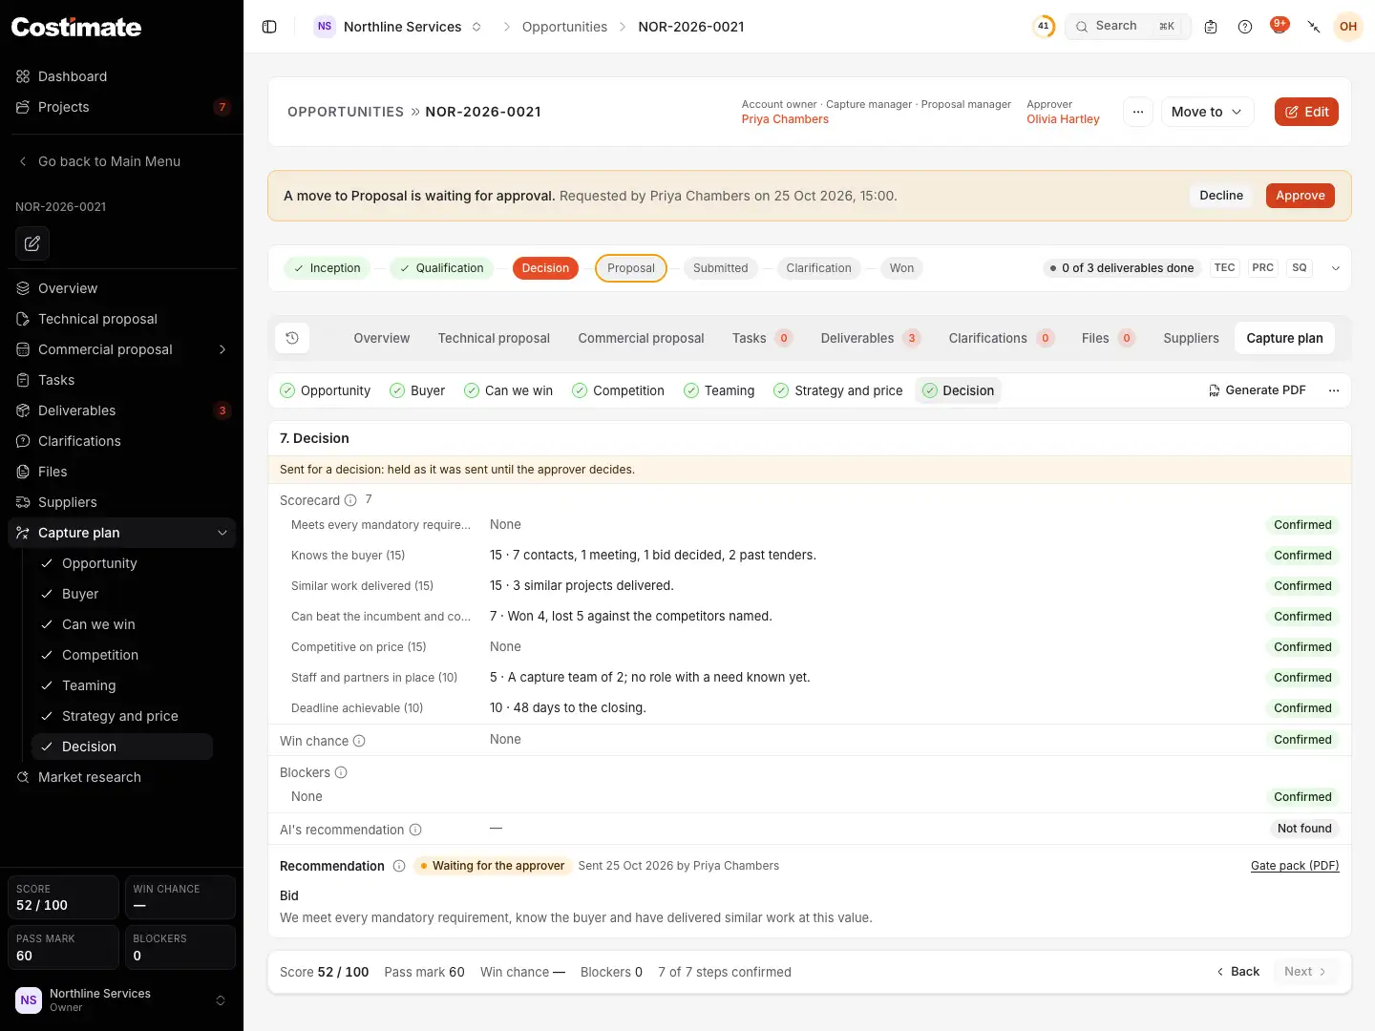
Task: Click the red Edit button
Action: pyautogui.click(x=1306, y=112)
